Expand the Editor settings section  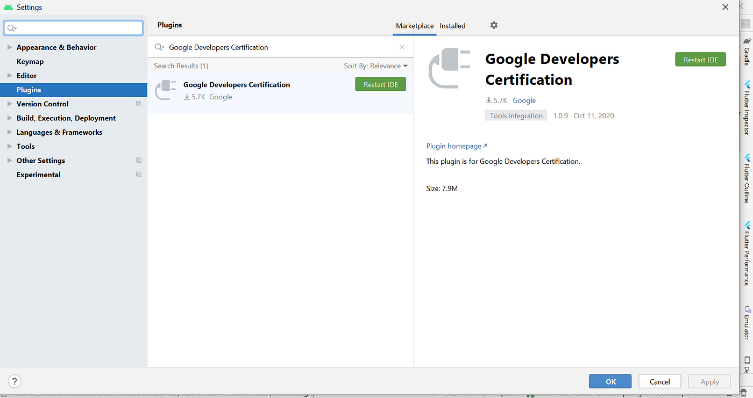(9, 76)
